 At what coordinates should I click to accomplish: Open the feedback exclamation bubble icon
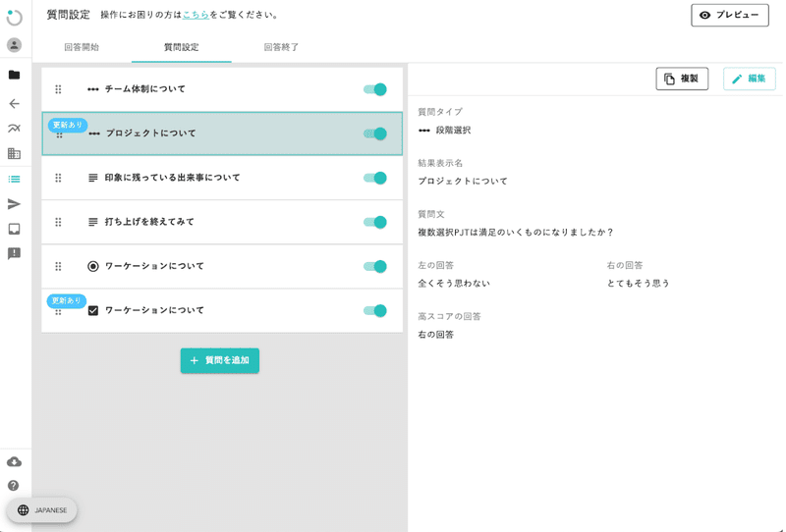[x=14, y=253]
